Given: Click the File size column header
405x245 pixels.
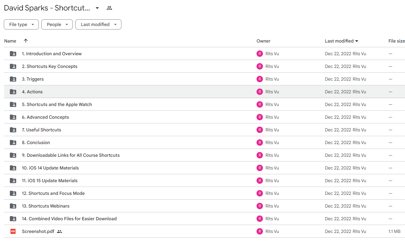Looking at the screenshot, I should pos(396,41).
